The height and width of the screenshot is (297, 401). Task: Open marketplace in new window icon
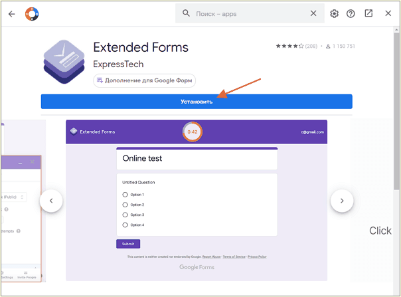pos(368,13)
